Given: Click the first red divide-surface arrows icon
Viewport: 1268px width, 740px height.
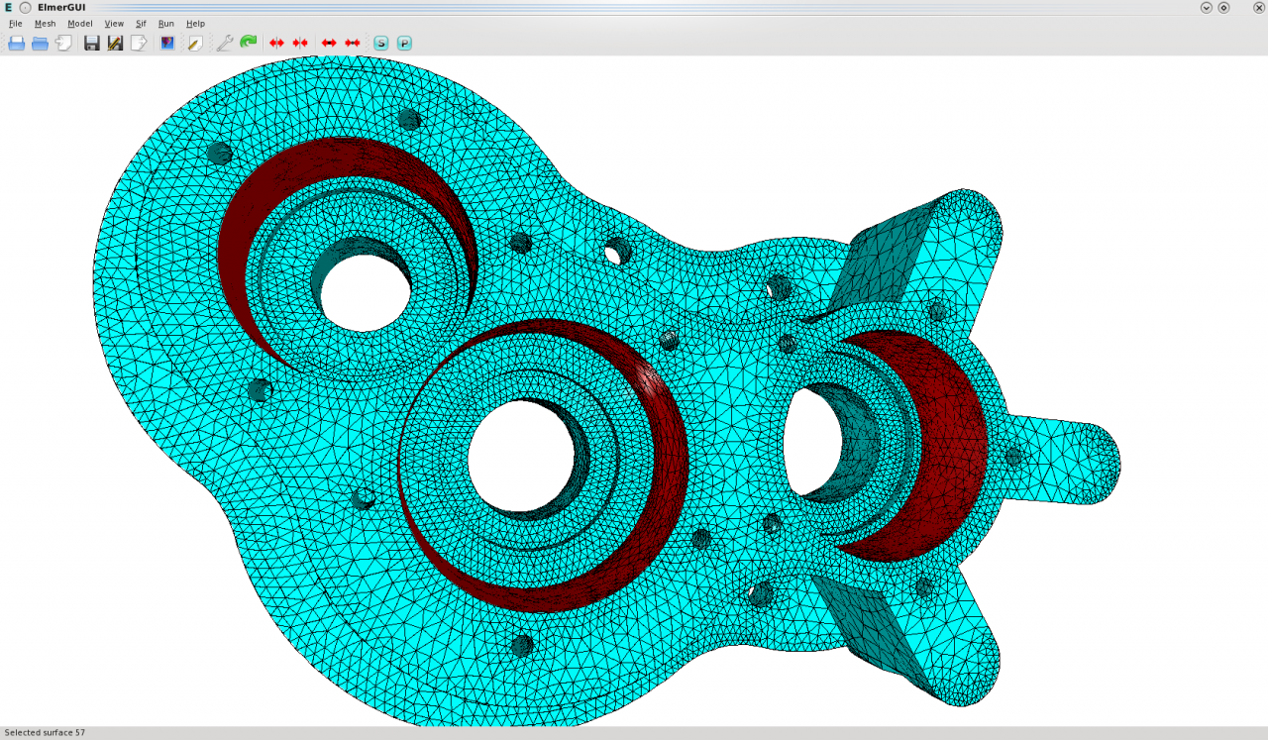Looking at the screenshot, I should tap(276, 43).
